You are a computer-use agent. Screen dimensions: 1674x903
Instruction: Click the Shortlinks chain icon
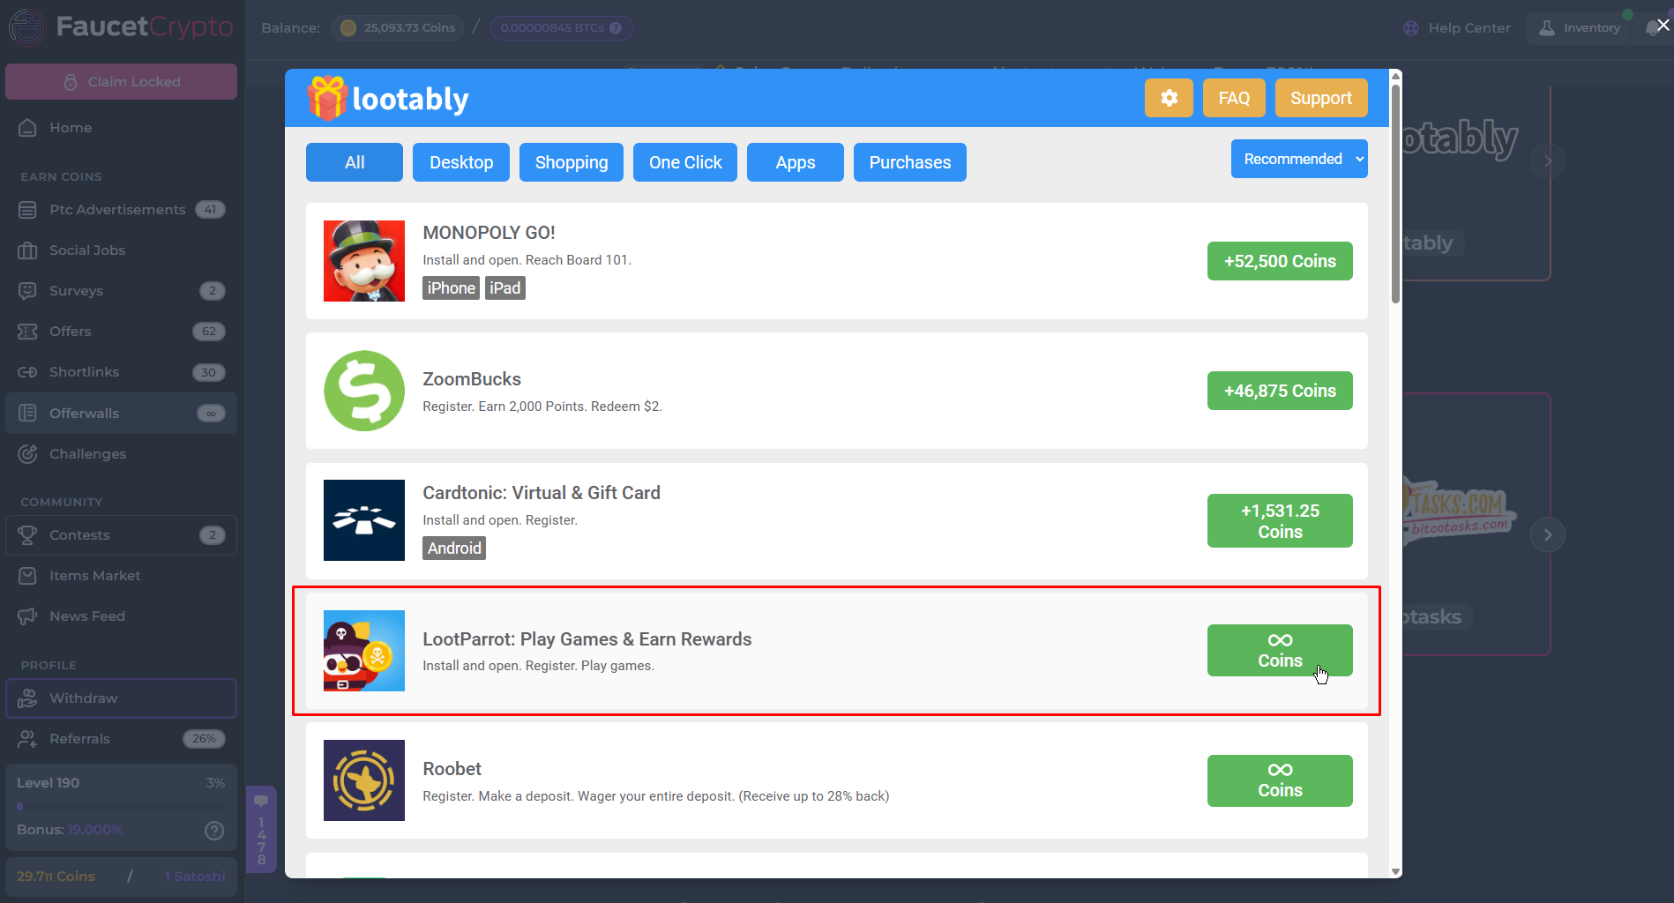[27, 372]
